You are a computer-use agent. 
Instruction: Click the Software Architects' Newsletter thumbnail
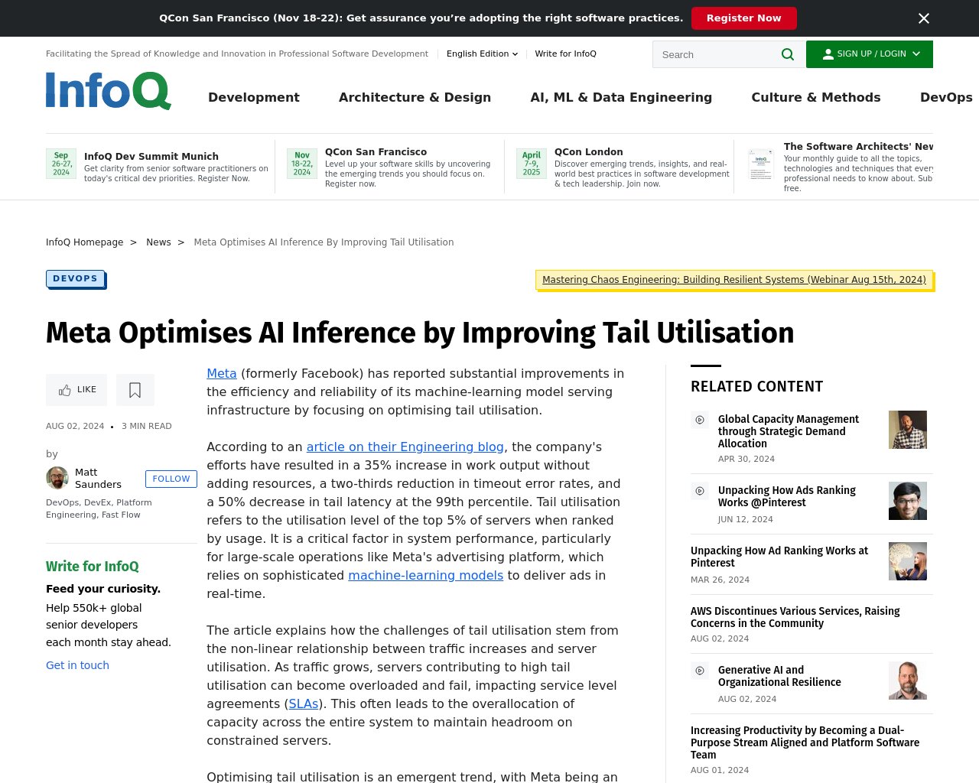[x=761, y=164]
